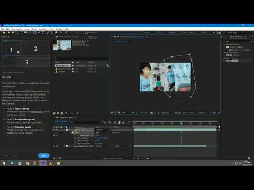This screenshot has height=190, width=254.
Task: Click the Next button in Learn panel
Action: pos(44,156)
